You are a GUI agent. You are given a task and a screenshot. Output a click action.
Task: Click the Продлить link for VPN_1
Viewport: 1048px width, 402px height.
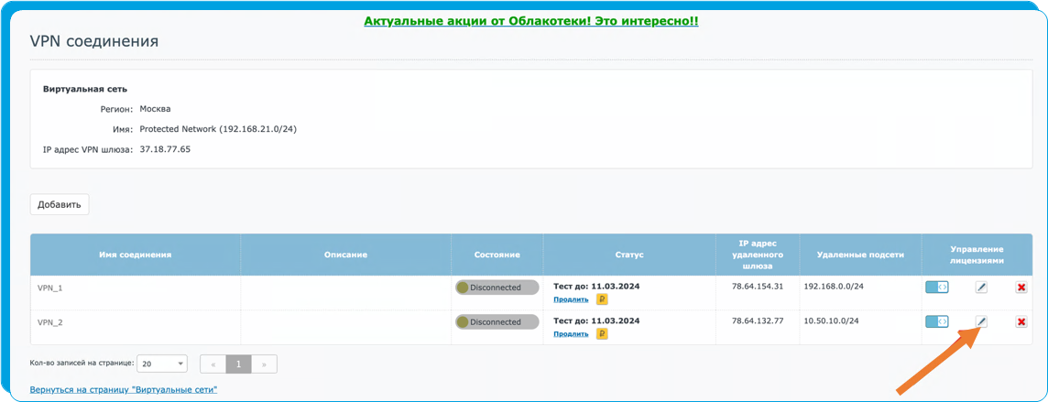pos(571,299)
